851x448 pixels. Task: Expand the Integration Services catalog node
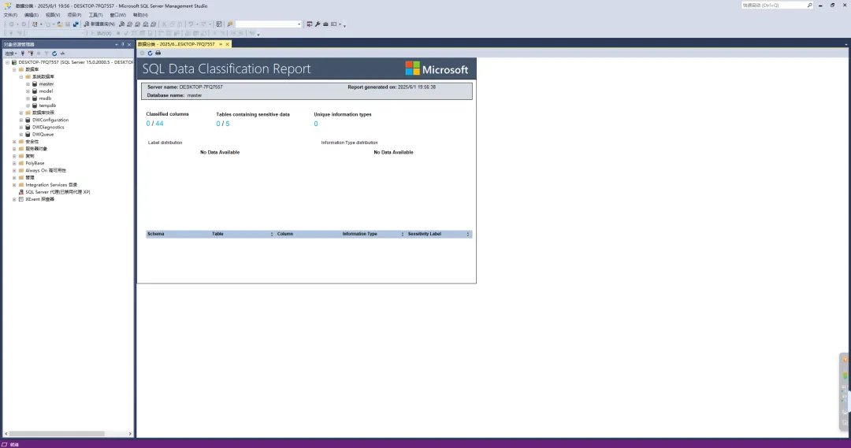click(x=14, y=185)
